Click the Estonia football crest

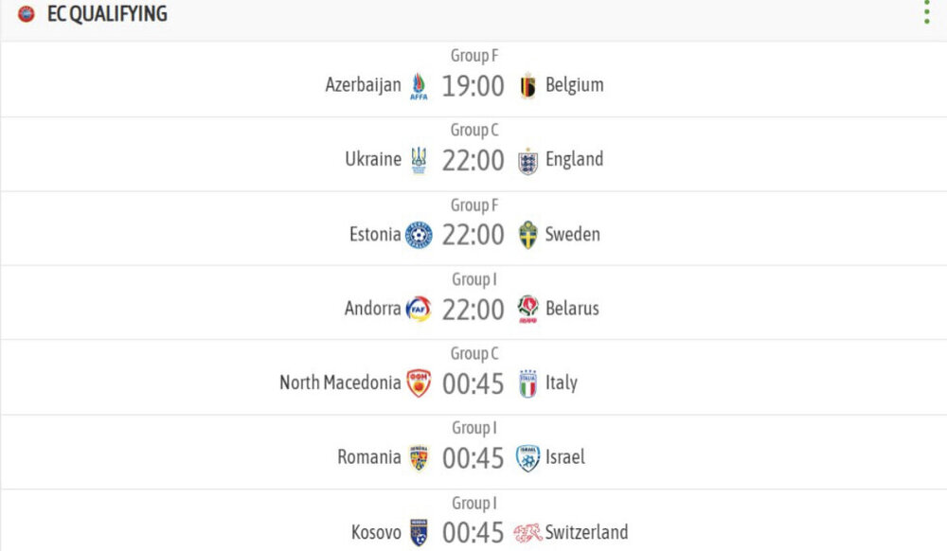click(x=419, y=235)
